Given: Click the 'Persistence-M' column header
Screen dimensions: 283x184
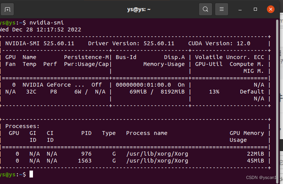Looking at the screenshot, I should [86, 57].
